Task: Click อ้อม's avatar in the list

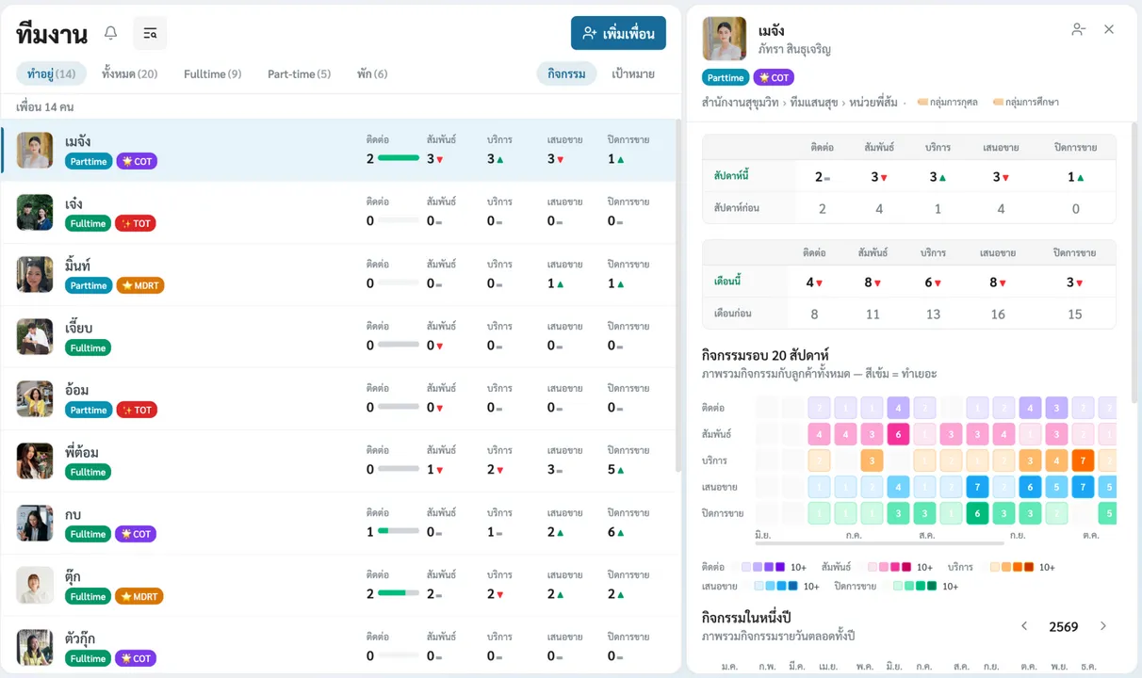Action: tap(35, 399)
